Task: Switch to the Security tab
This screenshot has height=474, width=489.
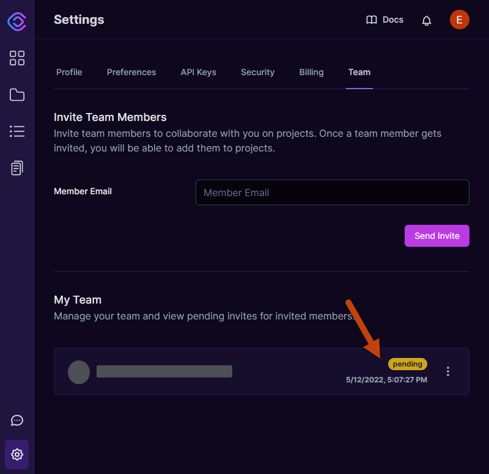Action: pyautogui.click(x=257, y=72)
